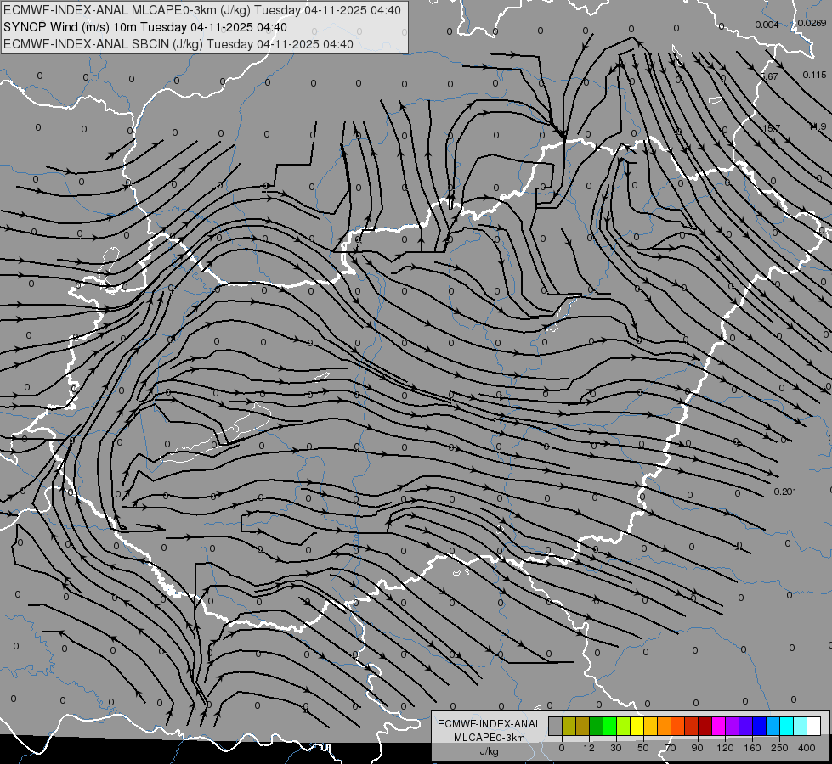Select the bright green legend swatch
This screenshot has height=764, width=832.
[x=609, y=727]
